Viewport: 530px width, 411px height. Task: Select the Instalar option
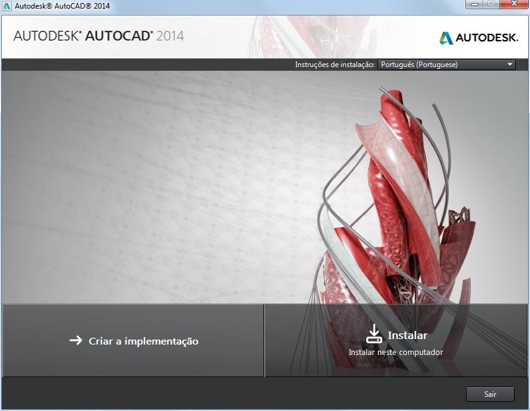[x=408, y=335]
